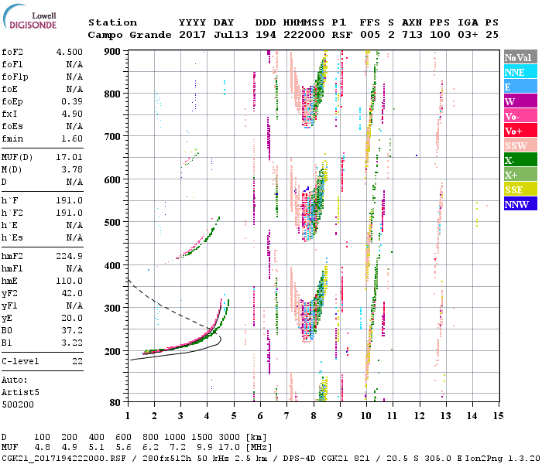Select the X- dark green legend swatch
The image size is (542, 464).
520,160
